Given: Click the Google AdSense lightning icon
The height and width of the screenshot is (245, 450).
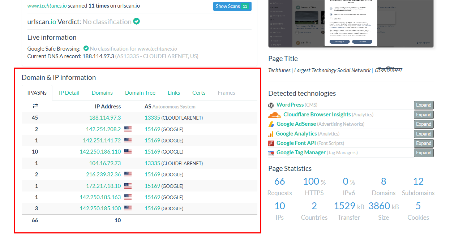Looking at the screenshot, I should tap(271, 124).
